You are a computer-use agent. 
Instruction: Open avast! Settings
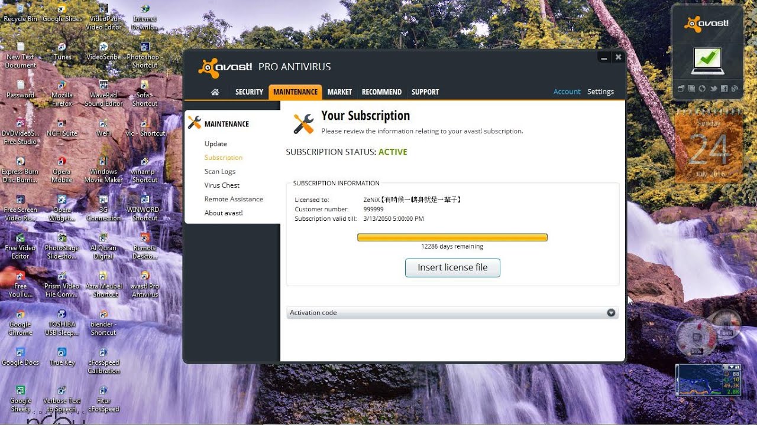(600, 91)
